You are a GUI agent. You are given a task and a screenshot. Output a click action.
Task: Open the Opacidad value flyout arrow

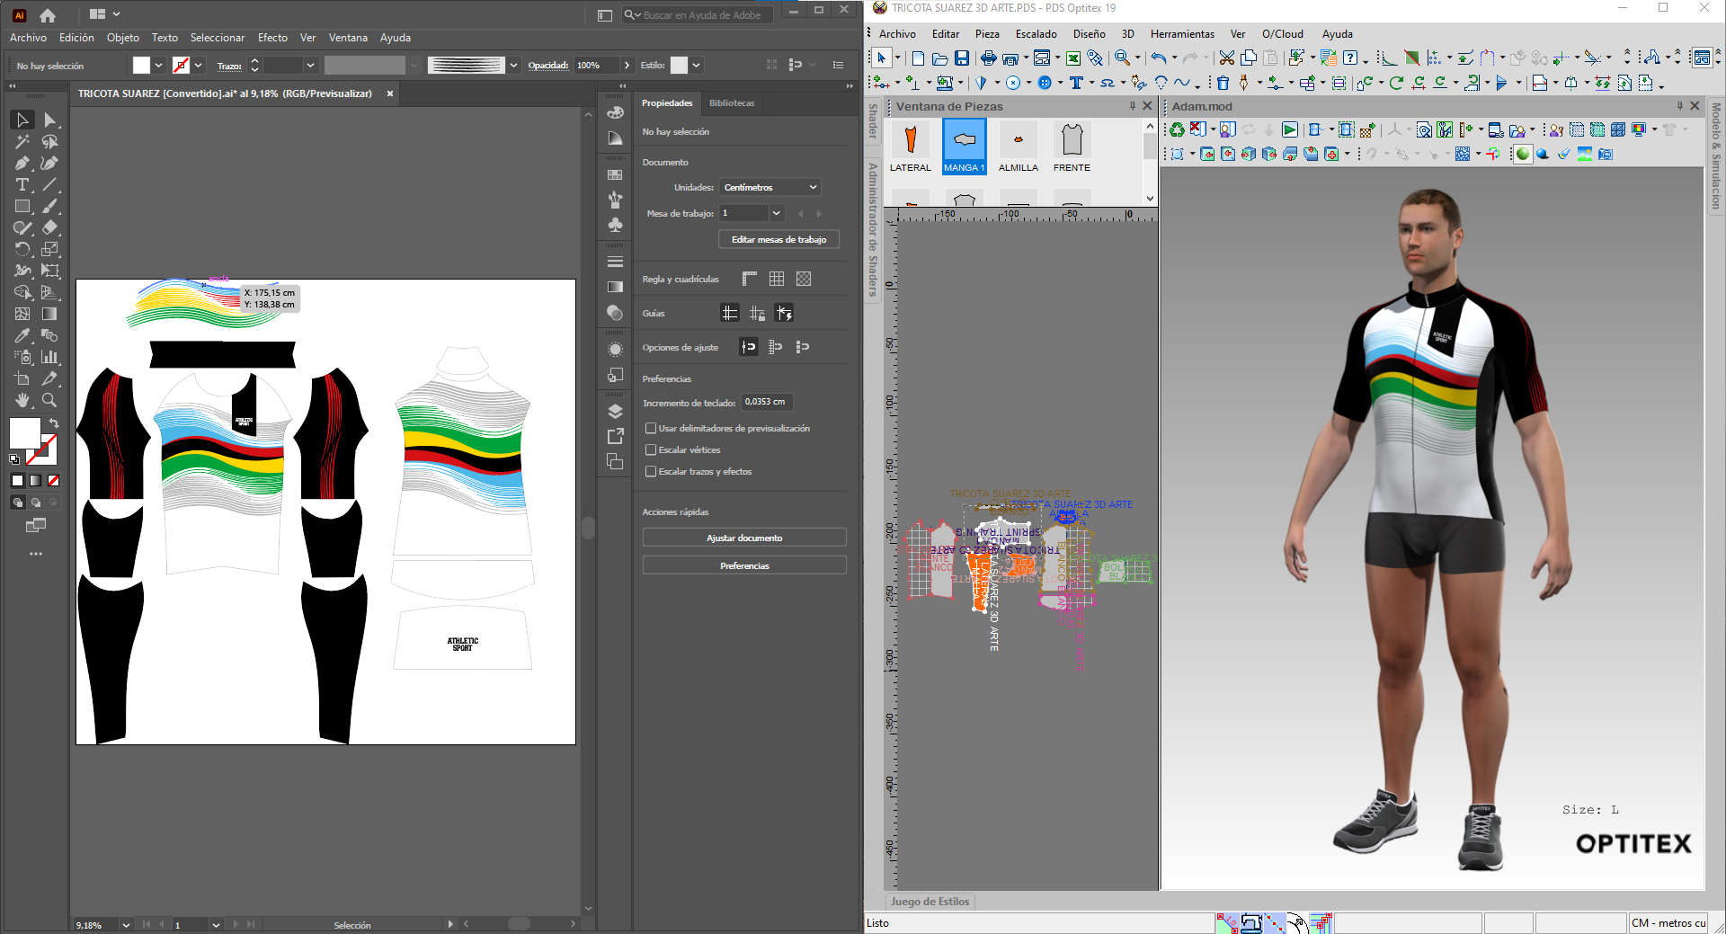627,66
